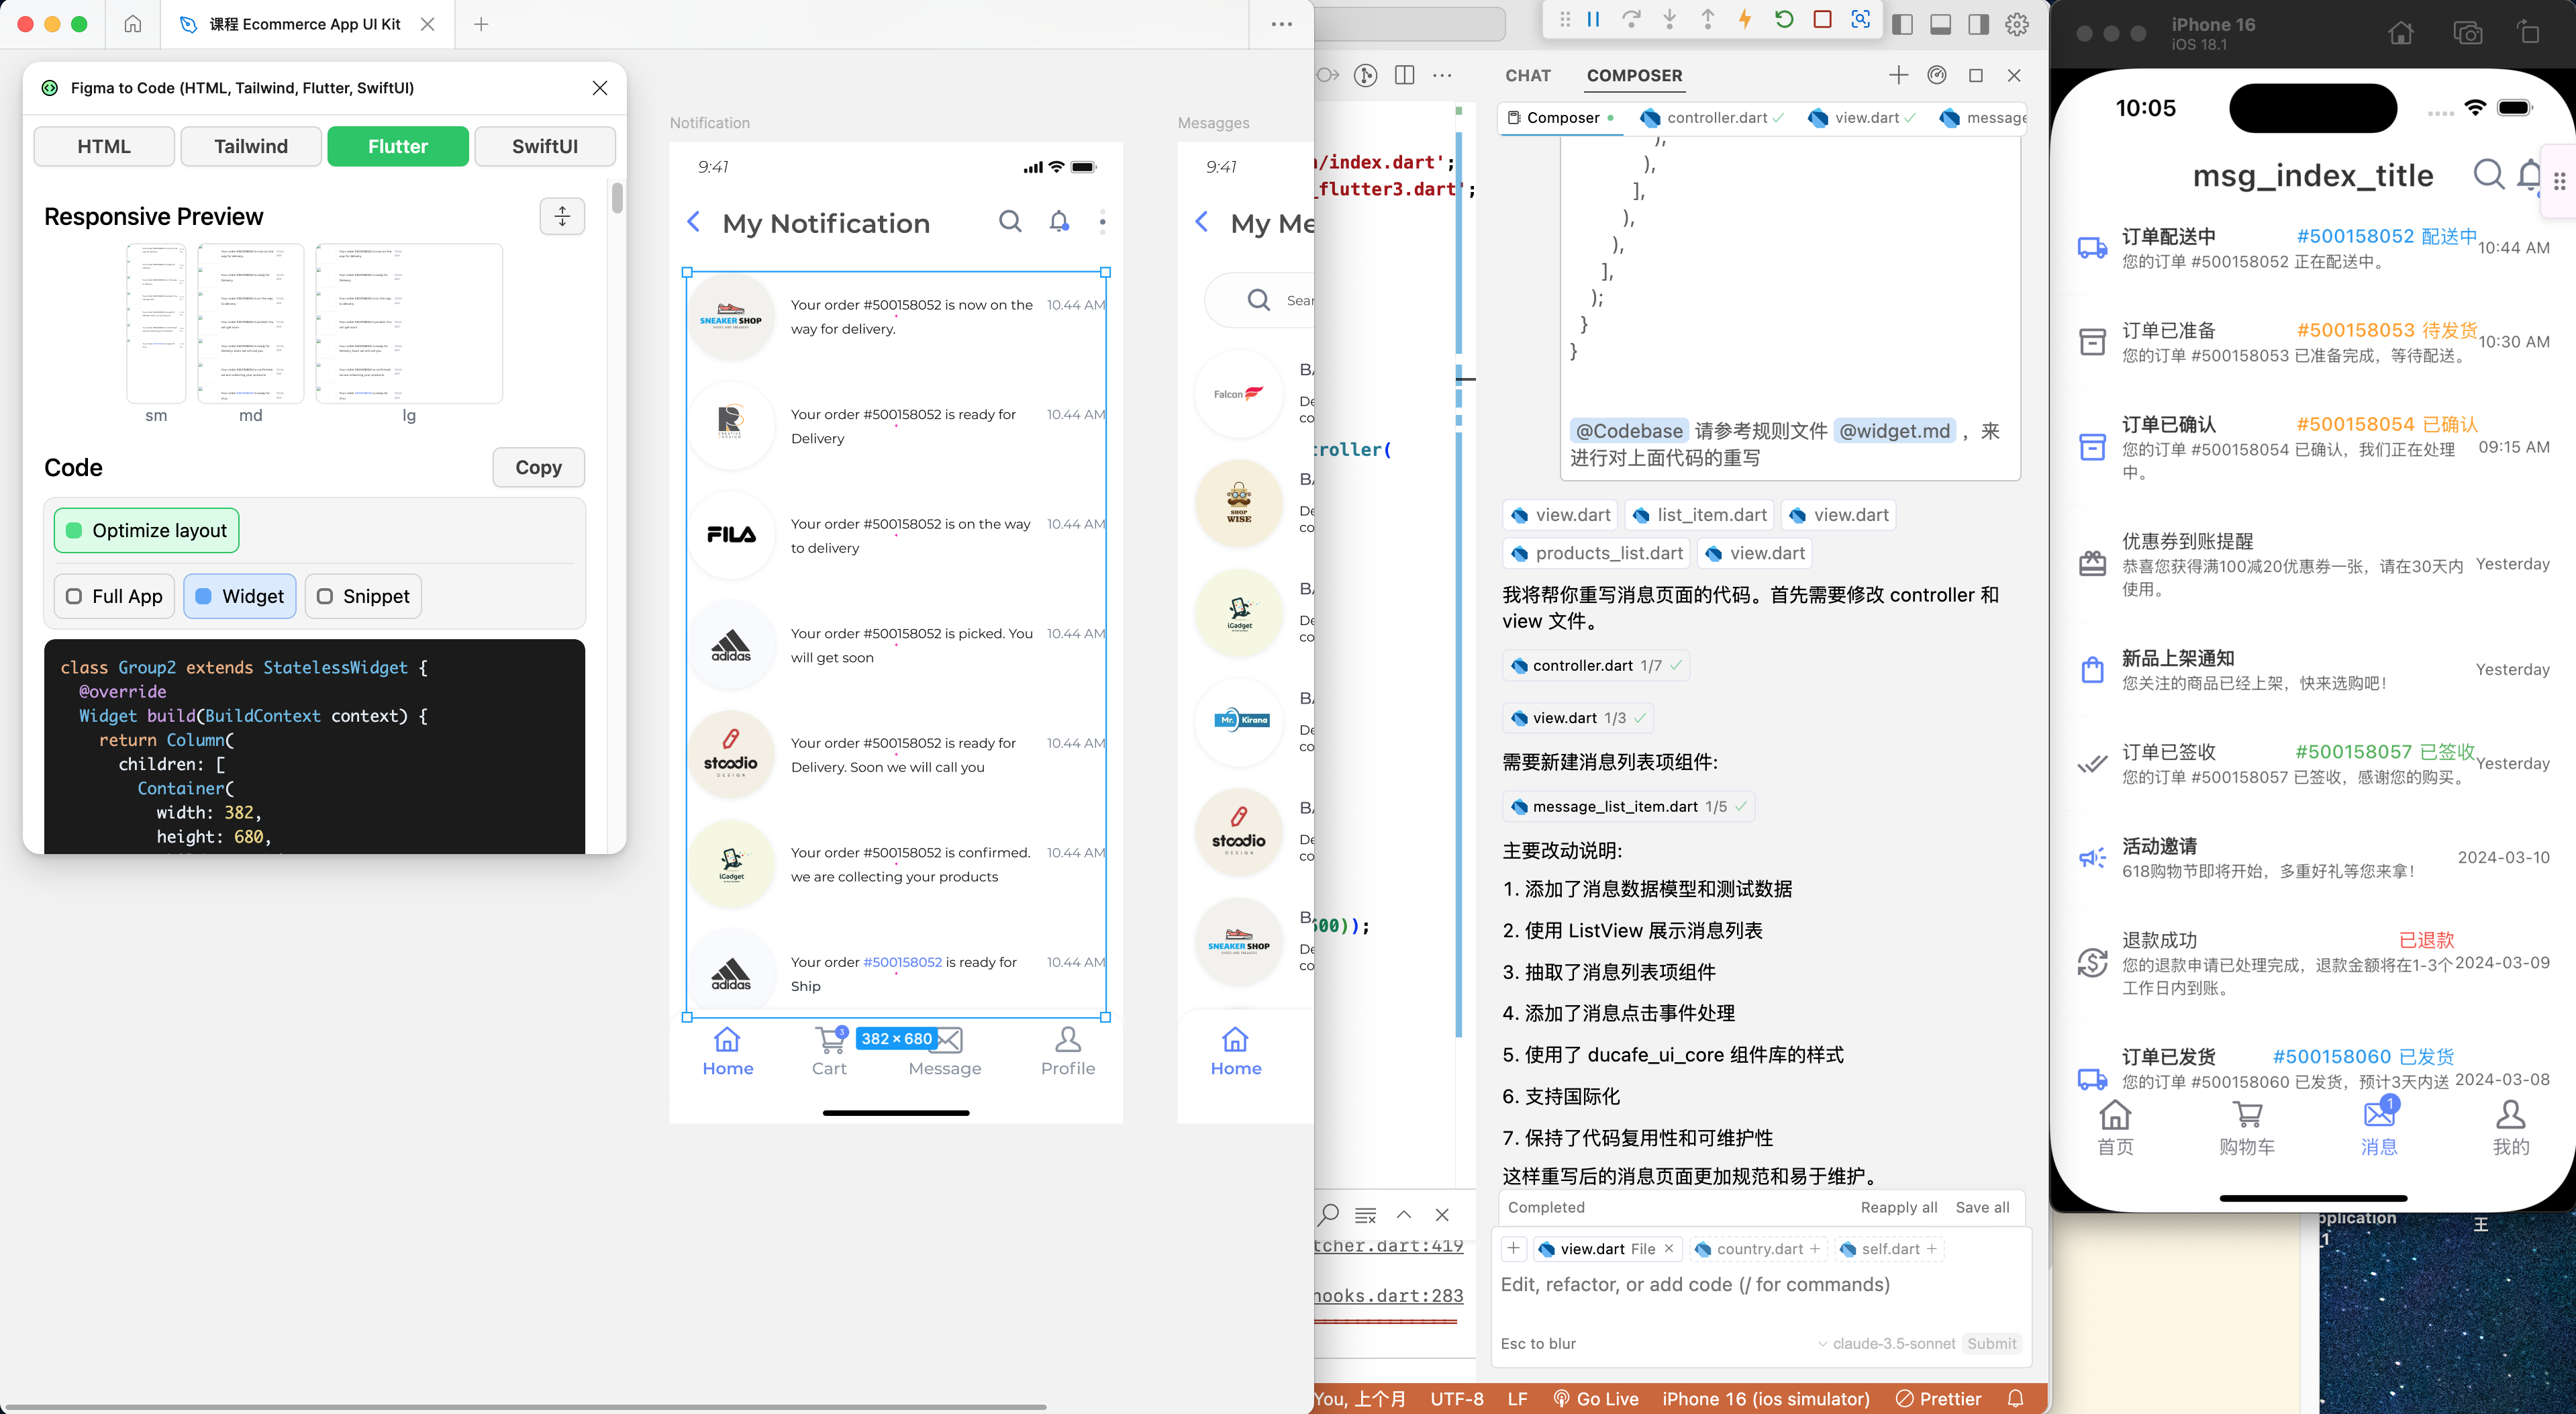Select the Snippet option

point(363,596)
